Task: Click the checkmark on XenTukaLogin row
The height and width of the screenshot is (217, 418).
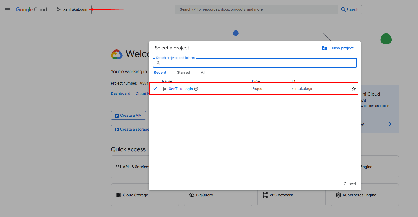Action: pos(155,89)
